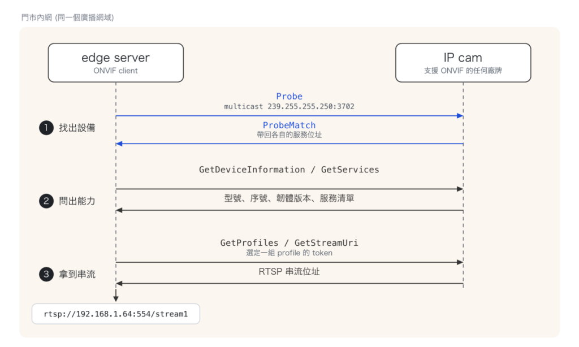
Task: Click the "IP cam" heading text
Action: (463, 58)
